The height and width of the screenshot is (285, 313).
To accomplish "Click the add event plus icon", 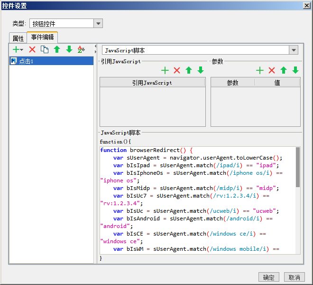I will [x=17, y=49].
